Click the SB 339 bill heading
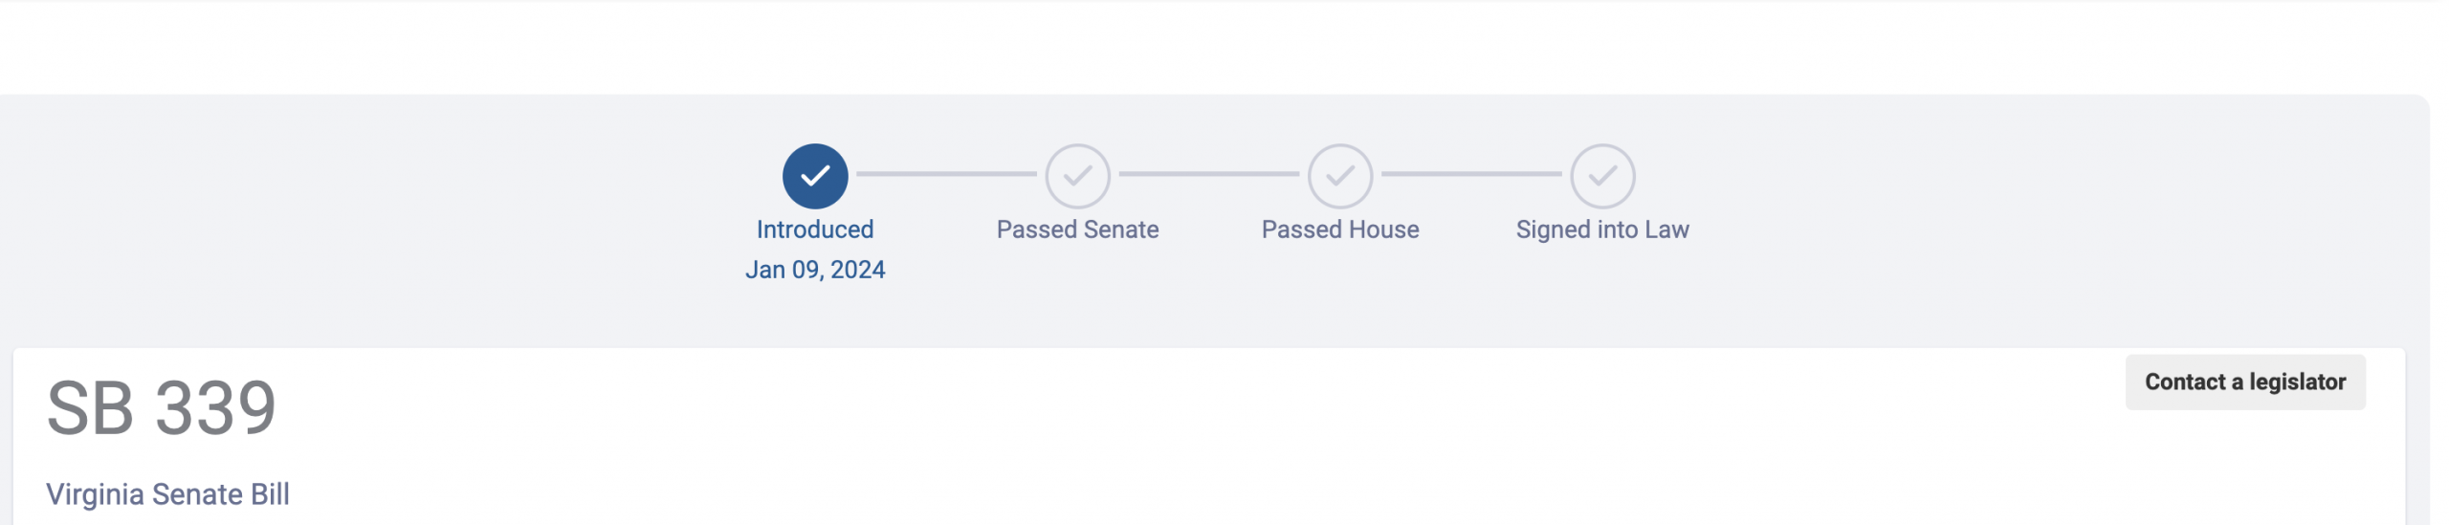Image resolution: width=2449 pixels, height=525 pixels. 162,408
